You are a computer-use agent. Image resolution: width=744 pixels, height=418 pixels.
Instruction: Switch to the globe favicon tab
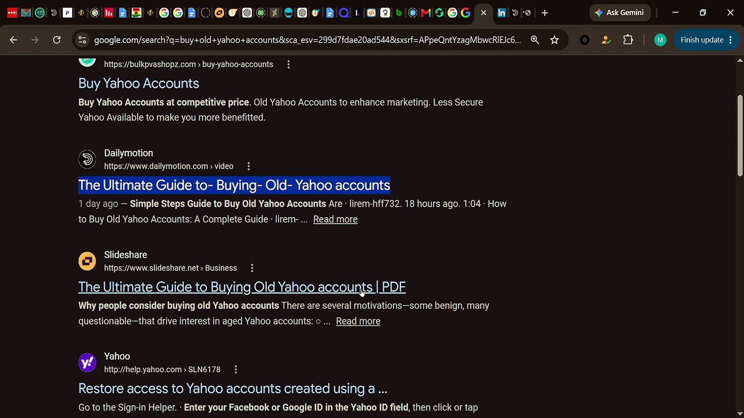pos(528,13)
